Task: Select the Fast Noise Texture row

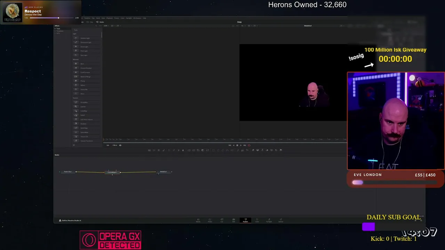Action: [x=87, y=119]
